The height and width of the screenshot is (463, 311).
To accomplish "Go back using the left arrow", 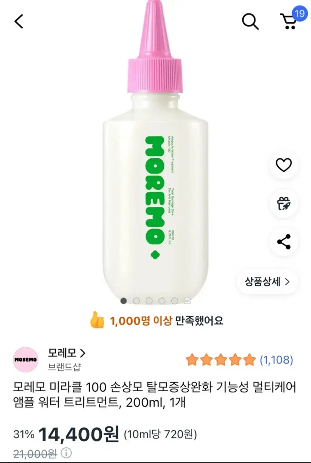I will pos(19,22).
